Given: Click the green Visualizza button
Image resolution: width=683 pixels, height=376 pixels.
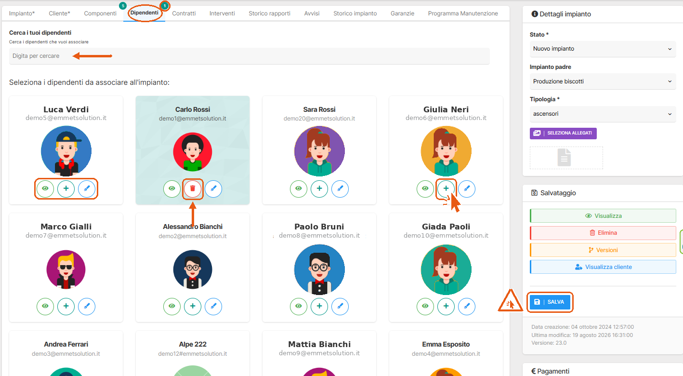Looking at the screenshot, I should (603, 216).
